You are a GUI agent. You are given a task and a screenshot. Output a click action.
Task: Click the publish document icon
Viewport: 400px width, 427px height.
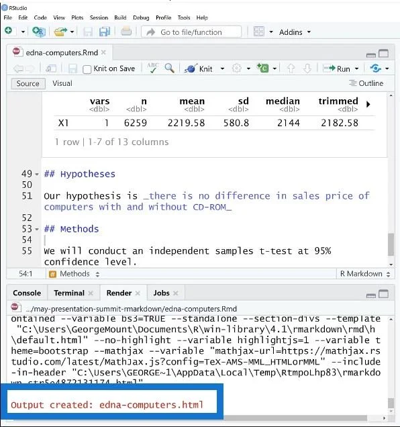[376, 68]
